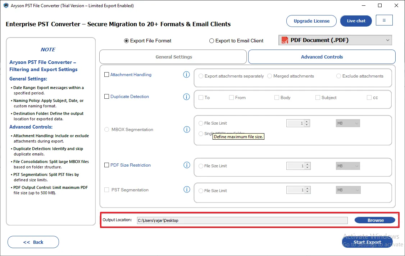Check the Subject duplicate filter checkbox
This screenshot has height=256, width=405.
[x=318, y=97]
